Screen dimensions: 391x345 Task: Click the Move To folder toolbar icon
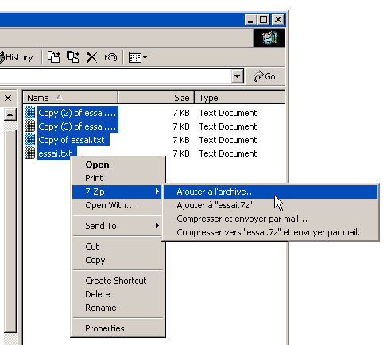54,57
